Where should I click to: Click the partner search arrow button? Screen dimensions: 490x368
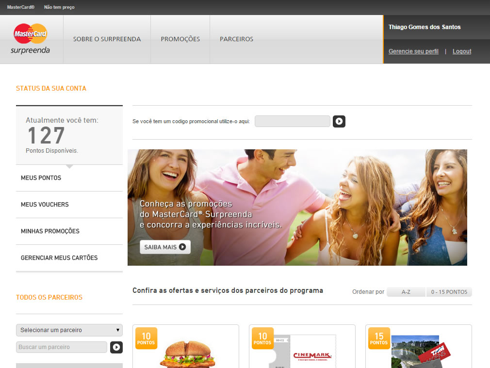(x=116, y=347)
